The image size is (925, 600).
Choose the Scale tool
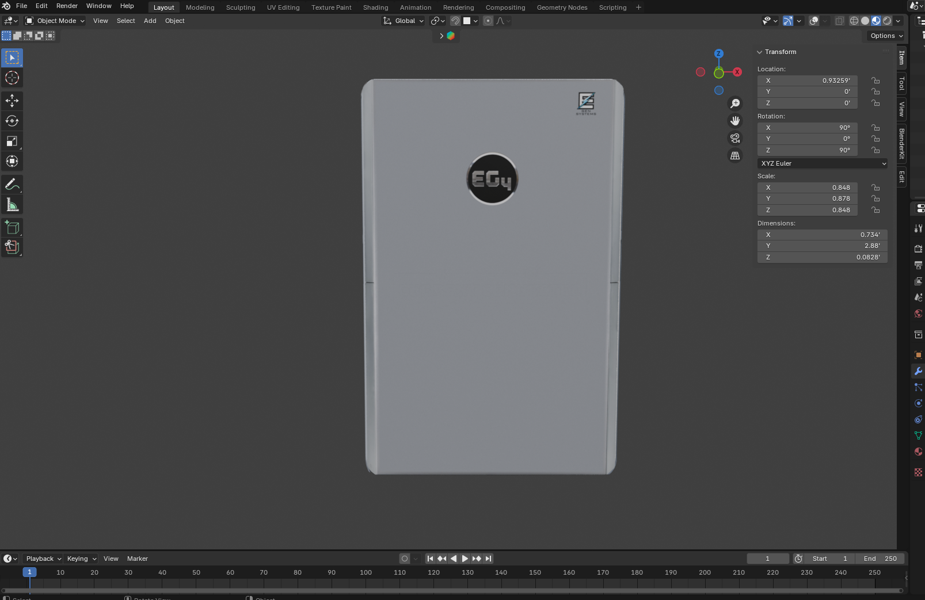coord(12,141)
